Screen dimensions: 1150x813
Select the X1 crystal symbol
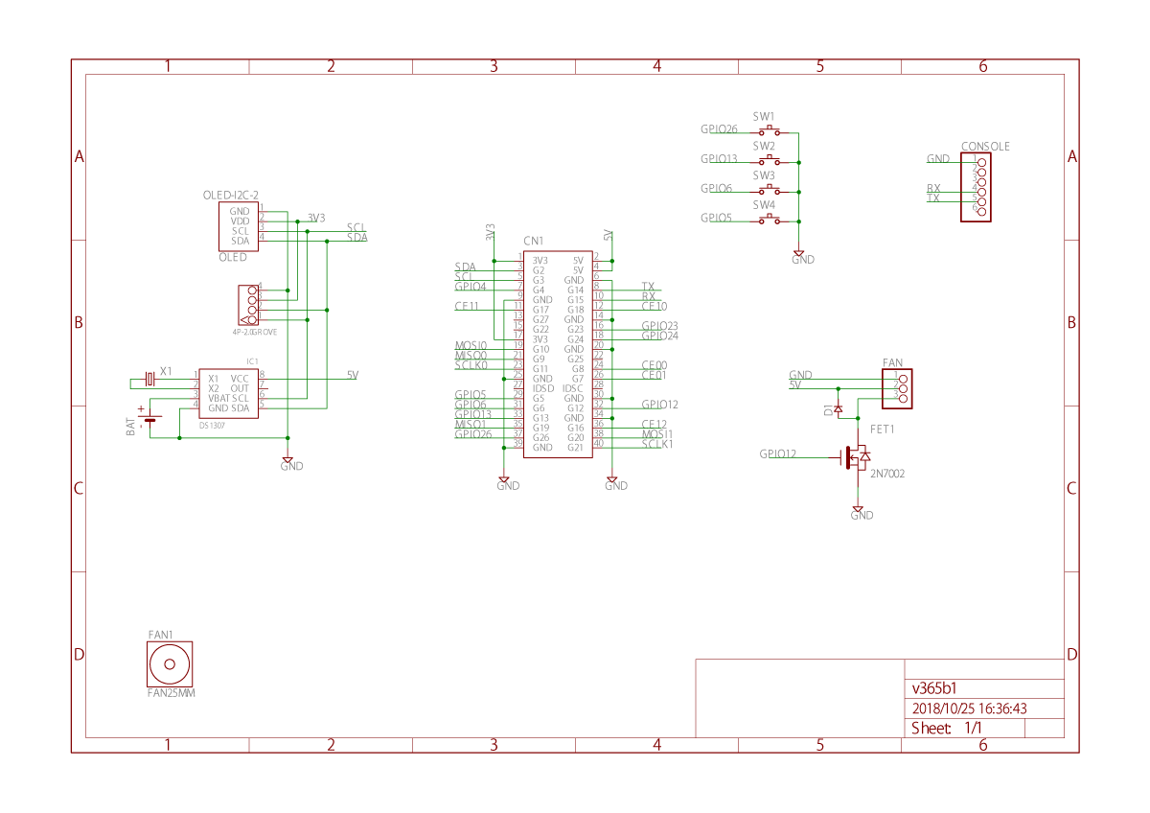click(149, 379)
